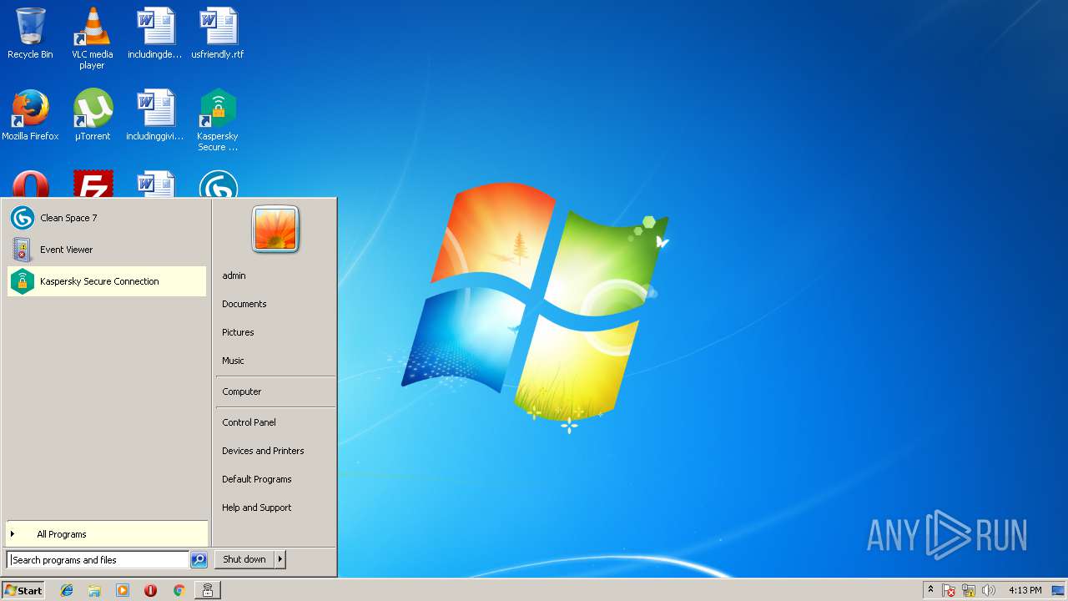
Task: Click the FileZilla desktop icon
Action: point(93,184)
